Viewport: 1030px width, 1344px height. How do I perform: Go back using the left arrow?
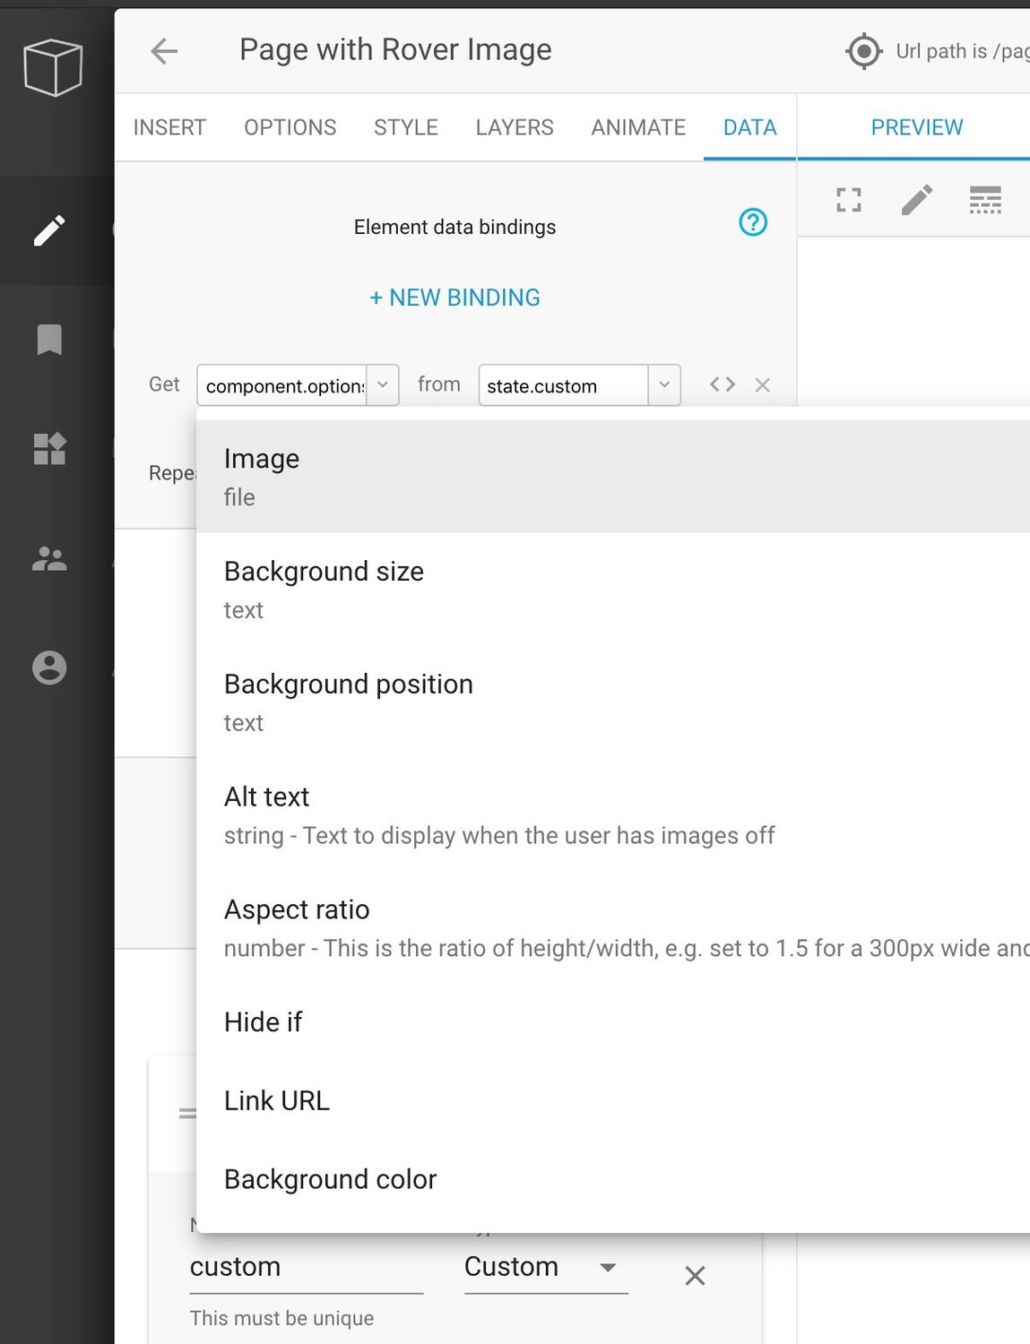pyautogui.click(x=164, y=51)
